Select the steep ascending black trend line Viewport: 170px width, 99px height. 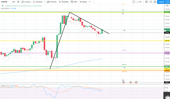pos(60,40)
